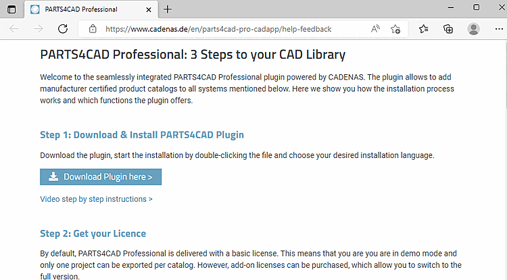Click the Step 1 Download & Install heading

click(x=142, y=135)
